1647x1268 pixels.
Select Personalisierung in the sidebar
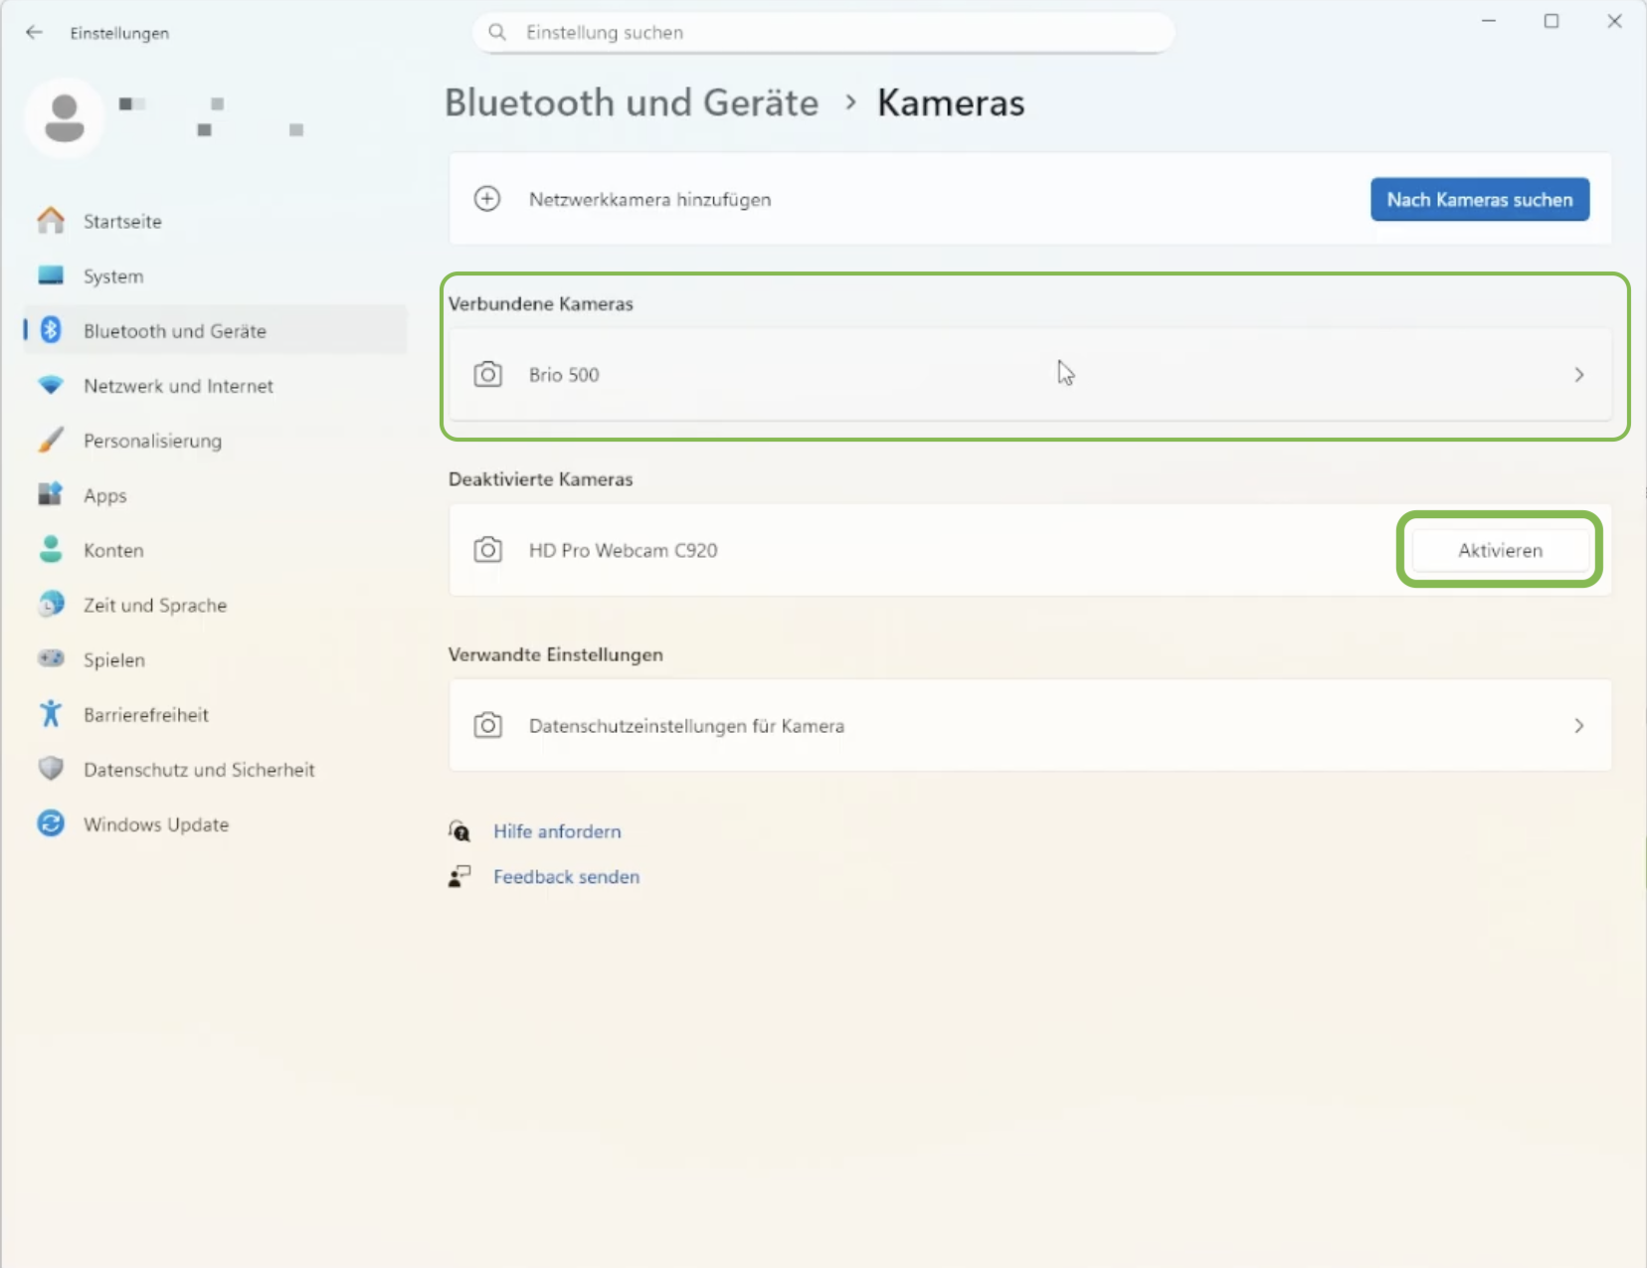coord(152,441)
